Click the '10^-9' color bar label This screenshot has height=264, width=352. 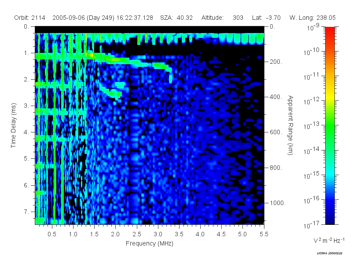click(x=313, y=27)
